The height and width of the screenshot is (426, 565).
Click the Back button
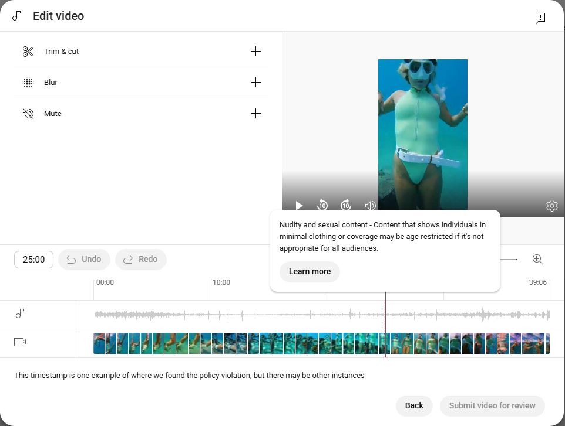[x=414, y=406]
